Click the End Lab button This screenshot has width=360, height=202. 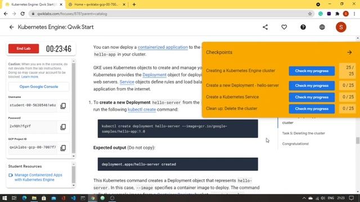[x=24, y=49]
